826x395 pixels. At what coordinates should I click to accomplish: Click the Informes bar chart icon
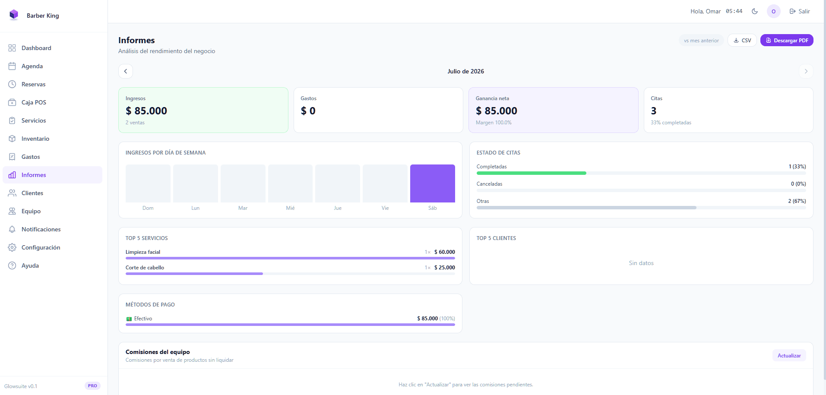coord(12,175)
